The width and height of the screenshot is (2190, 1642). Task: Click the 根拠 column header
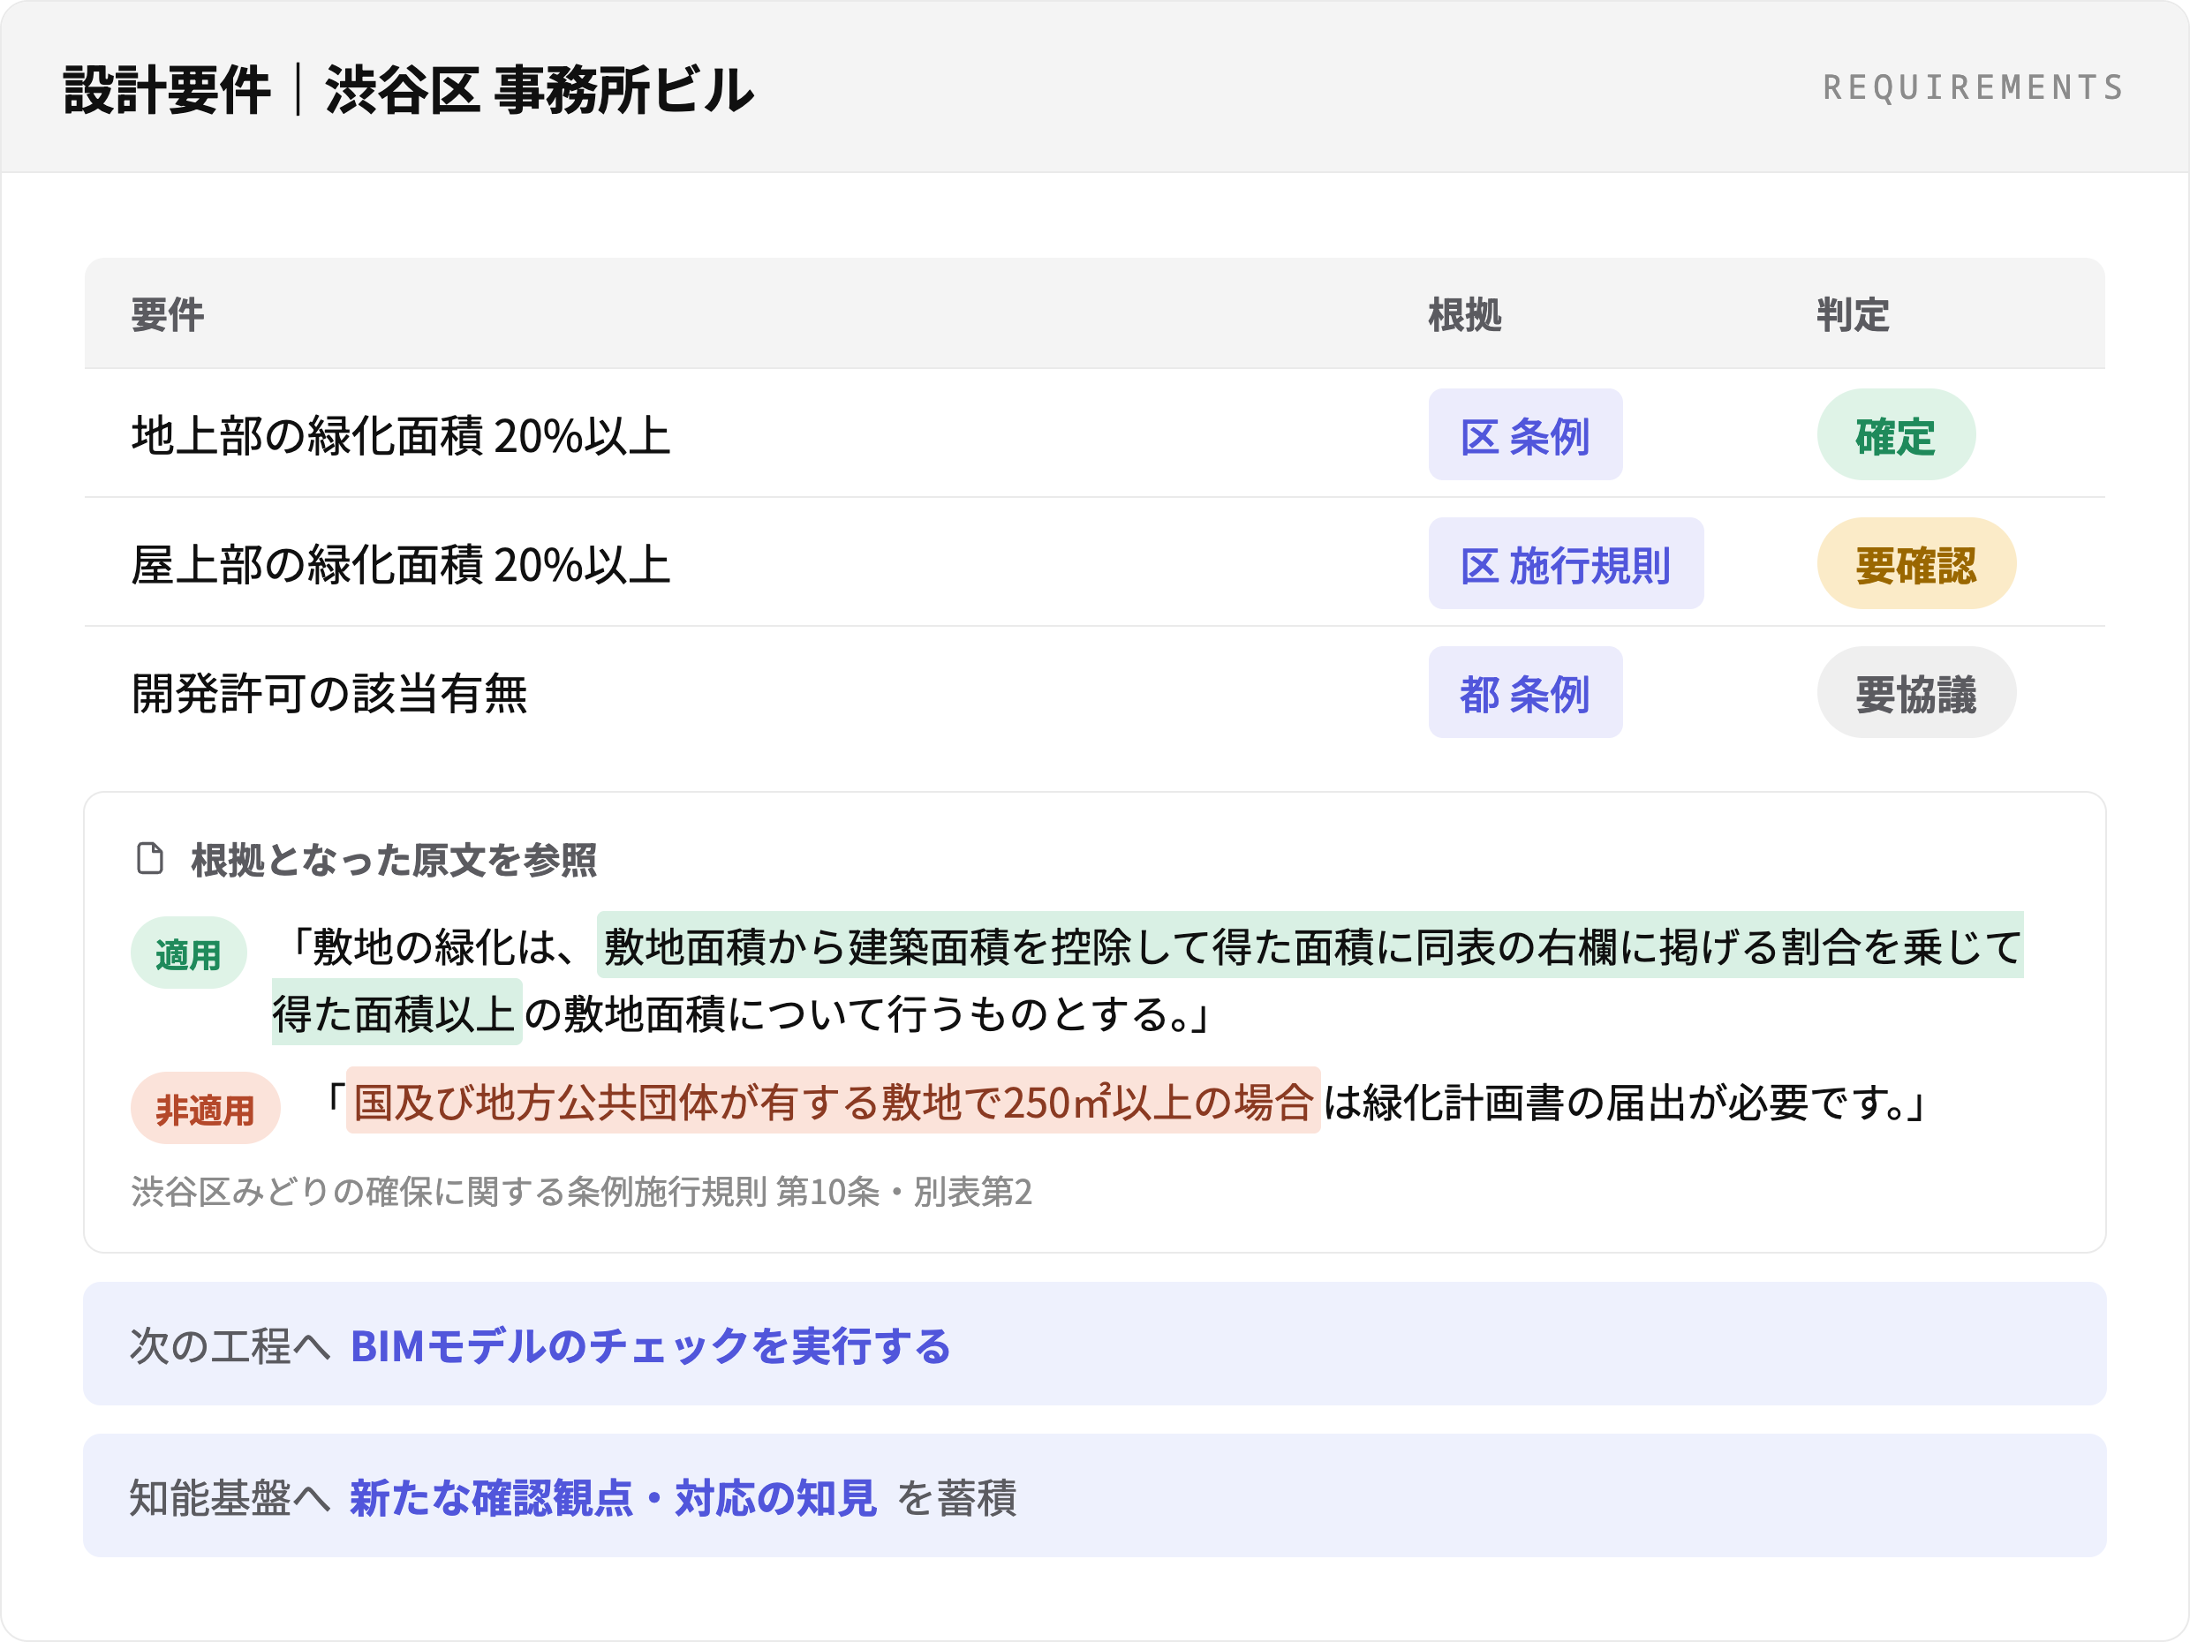1464,315
